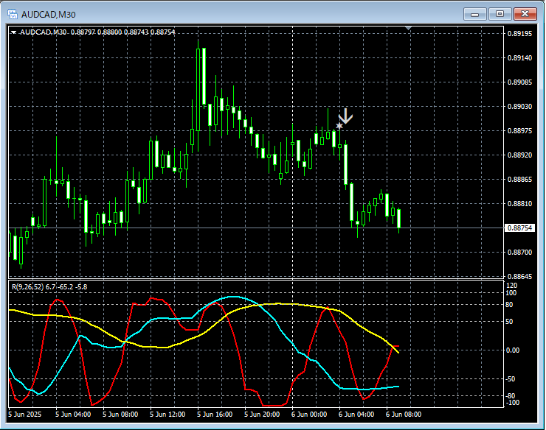The width and height of the screenshot is (546, 430).
Task: Click price scale value 0.88700
Action: click(520, 253)
